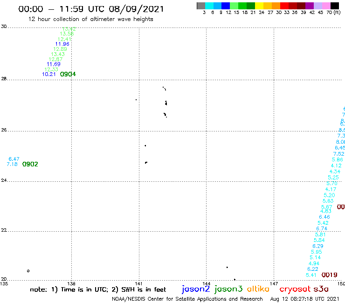The width and height of the screenshot is (345, 303).
Task: Click the 12.89 wave height reading
Action: 60,49
